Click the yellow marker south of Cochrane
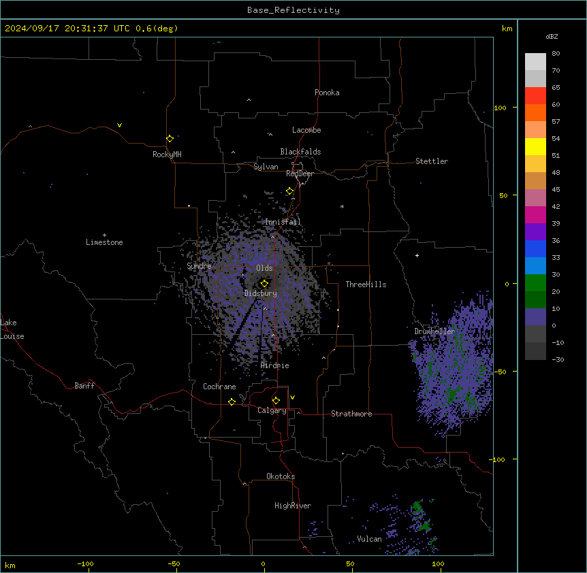587x573 pixels. (232, 402)
